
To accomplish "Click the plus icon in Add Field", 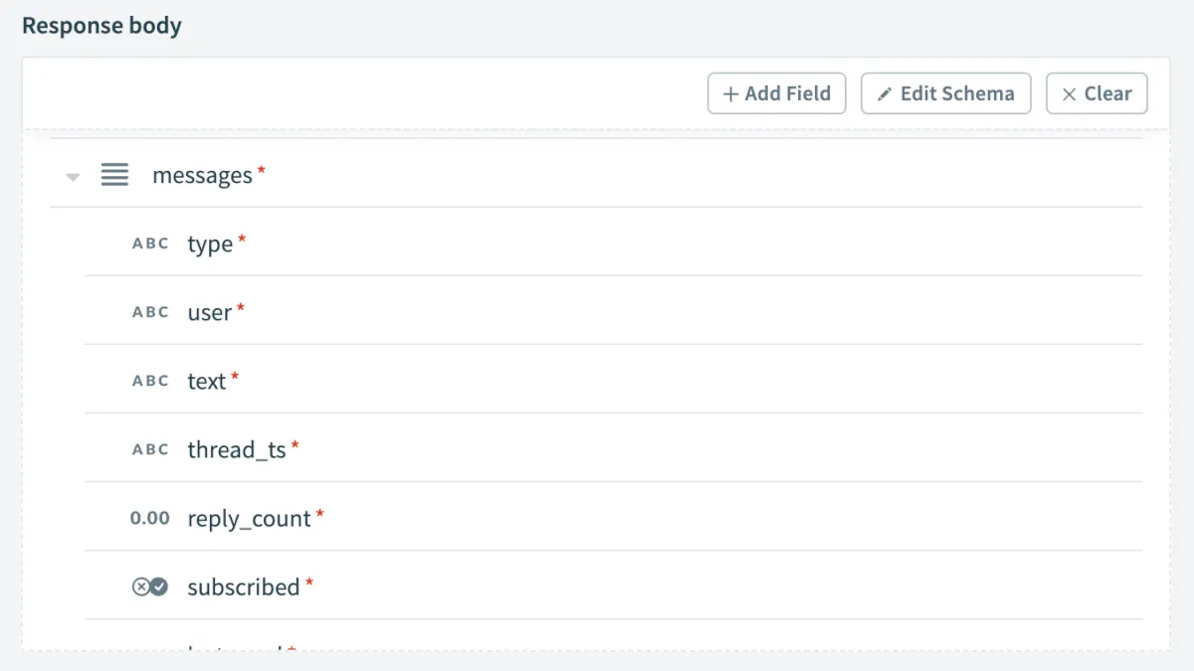I will click(730, 94).
